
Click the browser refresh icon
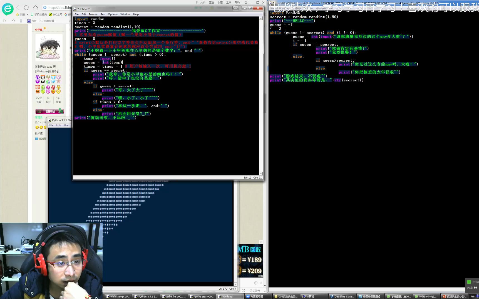[26, 8]
